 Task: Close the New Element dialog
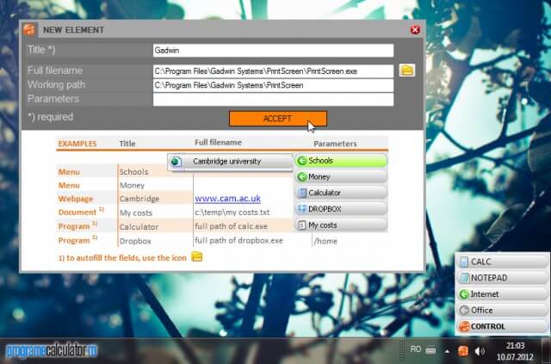pyautogui.click(x=415, y=30)
